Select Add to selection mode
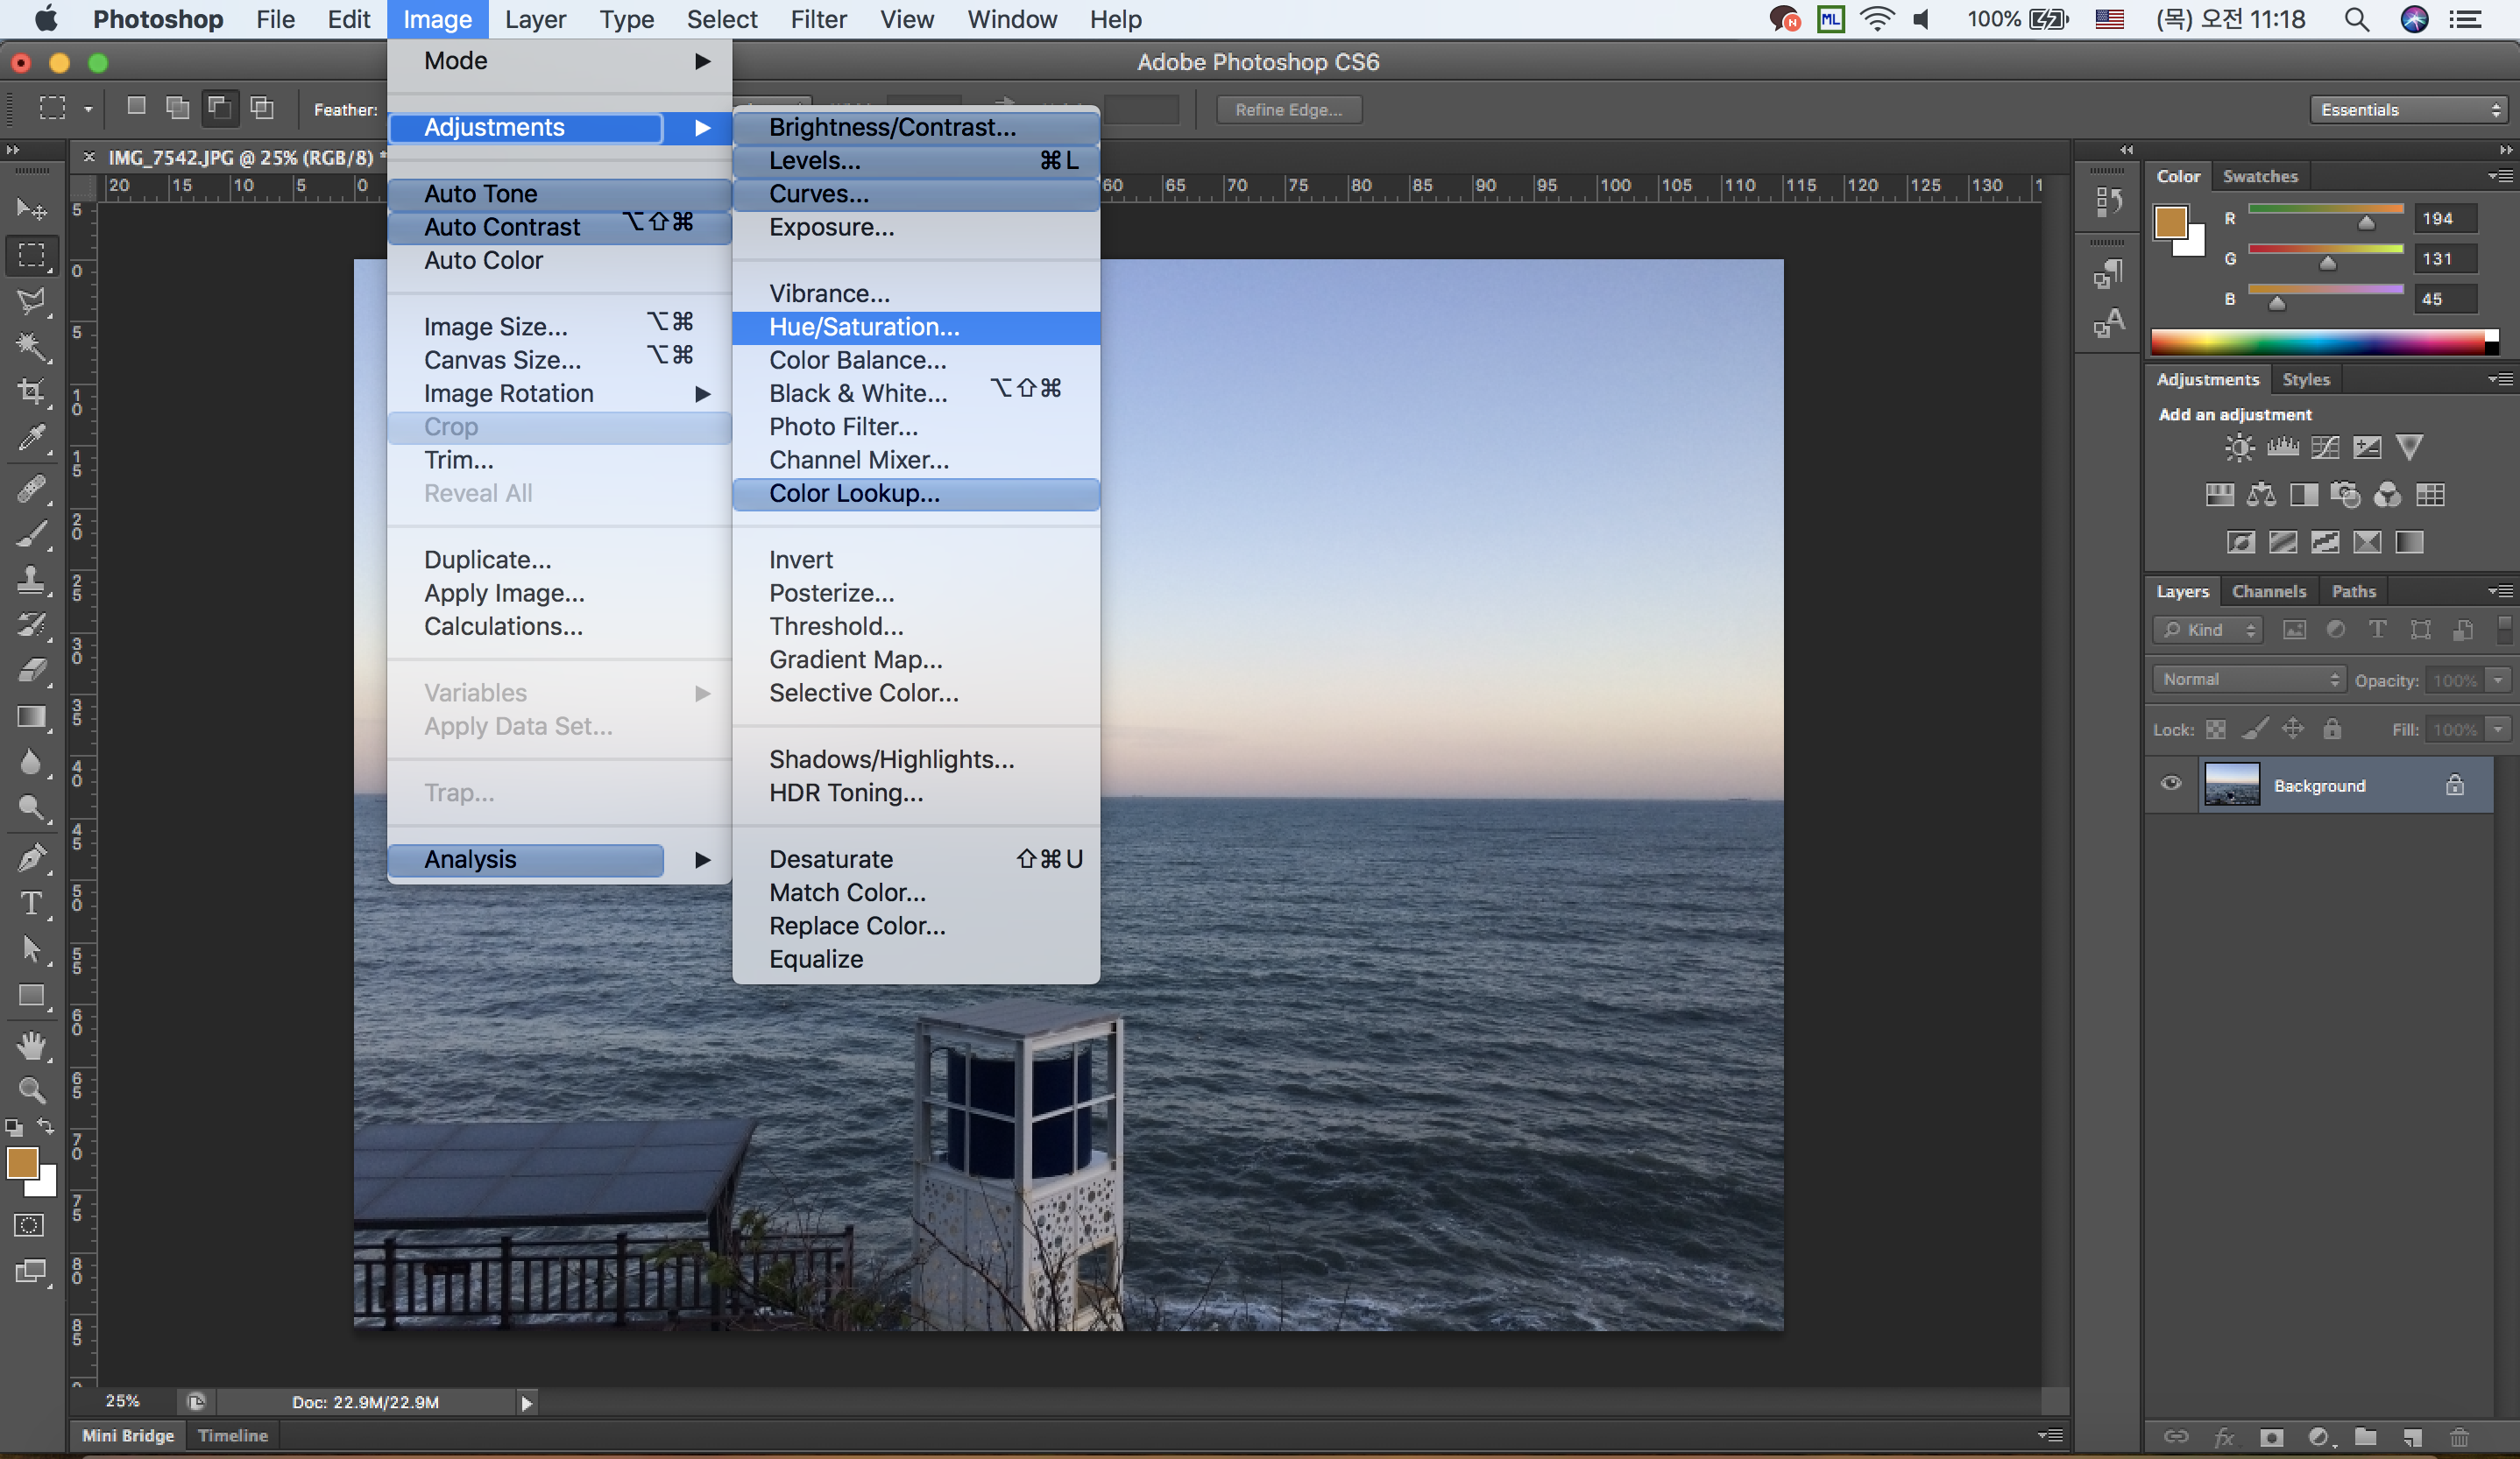This screenshot has height=1459, width=2520. coord(178,107)
